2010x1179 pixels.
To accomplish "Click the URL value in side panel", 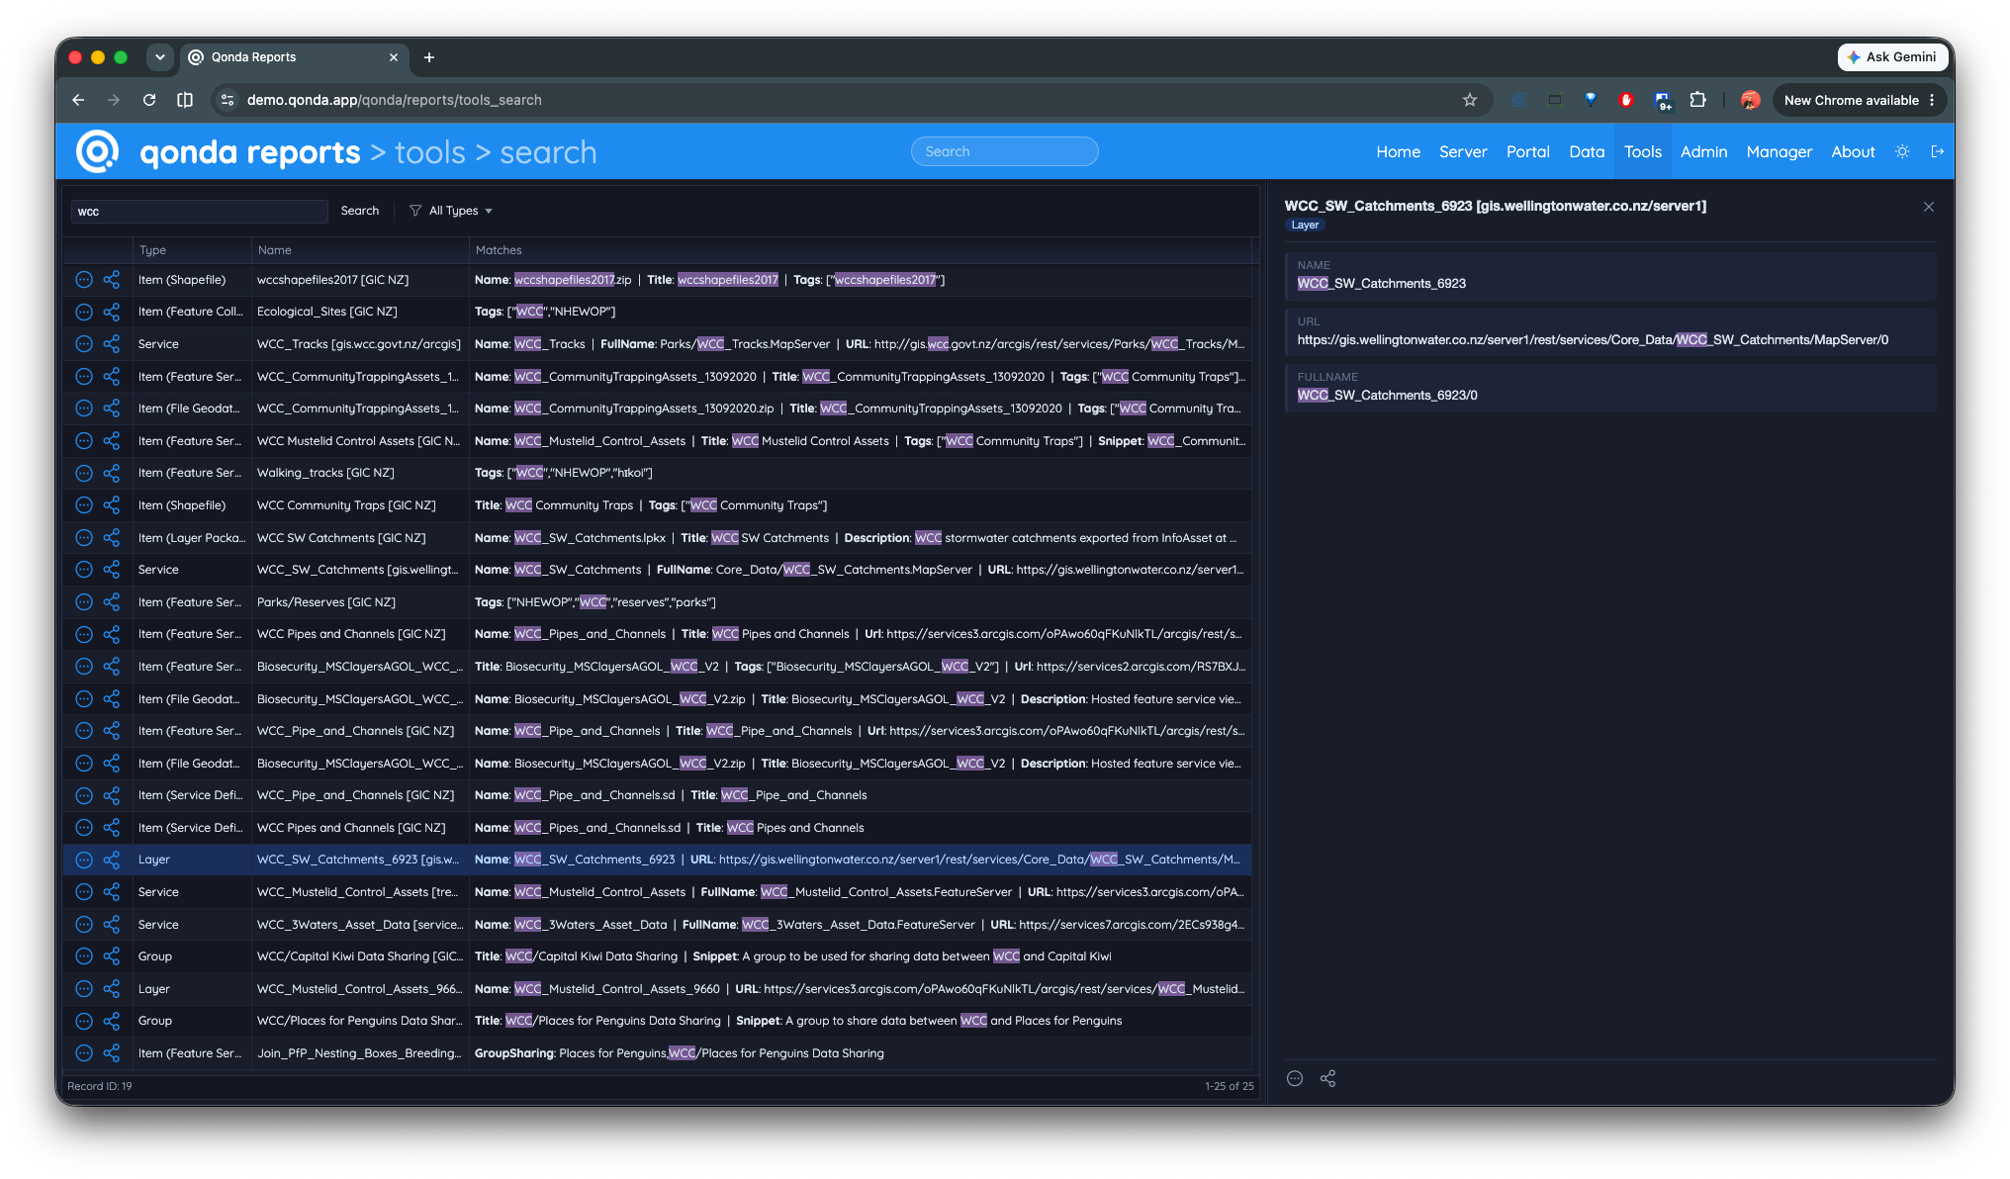I will pyautogui.click(x=1593, y=340).
